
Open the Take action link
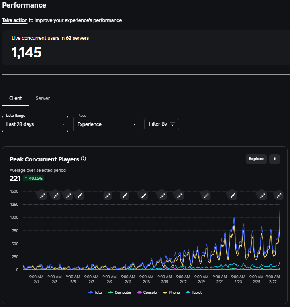[x=15, y=20]
